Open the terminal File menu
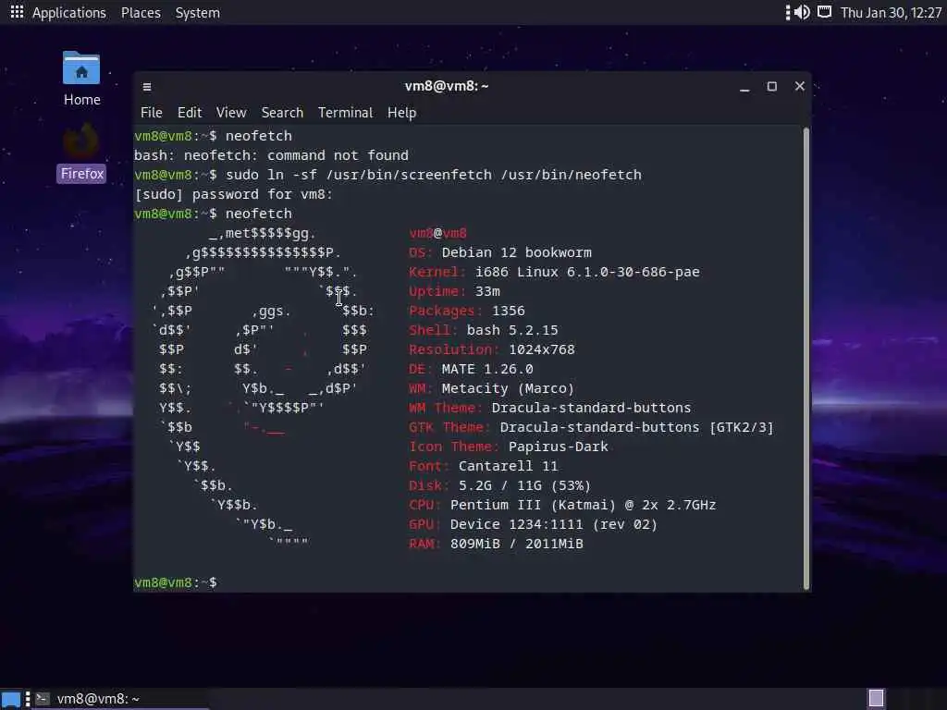947x710 pixels. pos(151,113)
